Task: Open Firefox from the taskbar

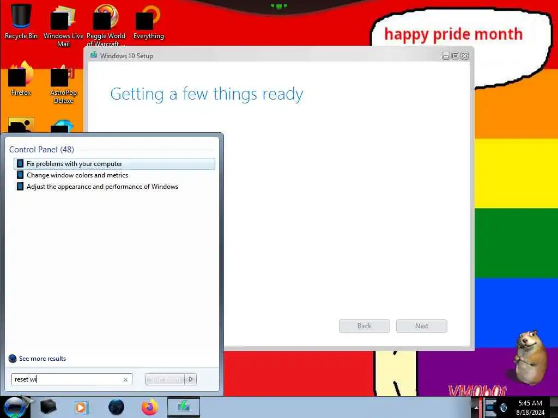Action: coord(150,407)
